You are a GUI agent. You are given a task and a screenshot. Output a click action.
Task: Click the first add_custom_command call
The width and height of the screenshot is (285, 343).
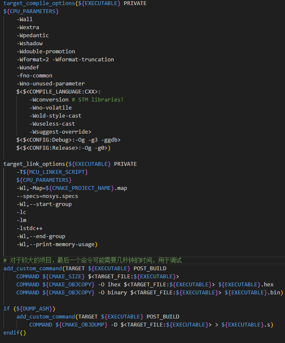pyautogui.click(x=33, y=269)
